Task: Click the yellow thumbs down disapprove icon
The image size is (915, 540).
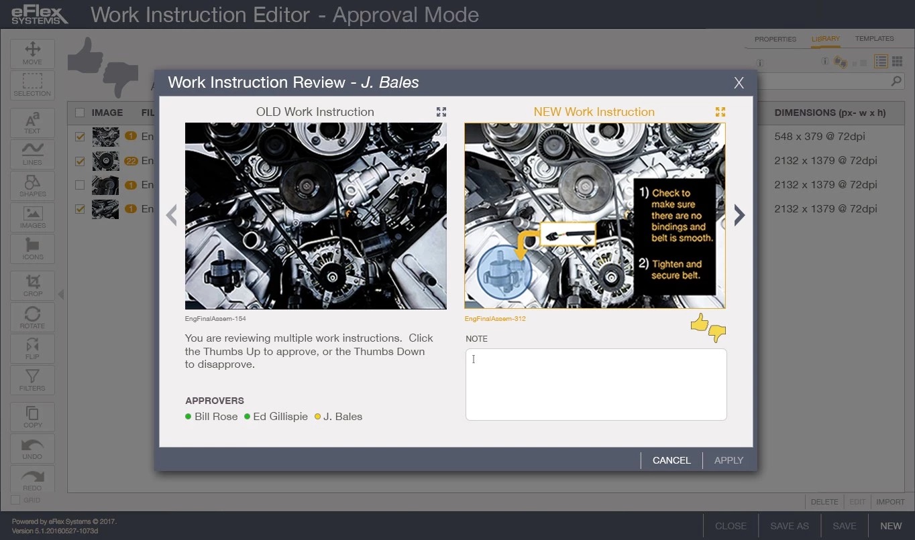Action: coord(717,333)
